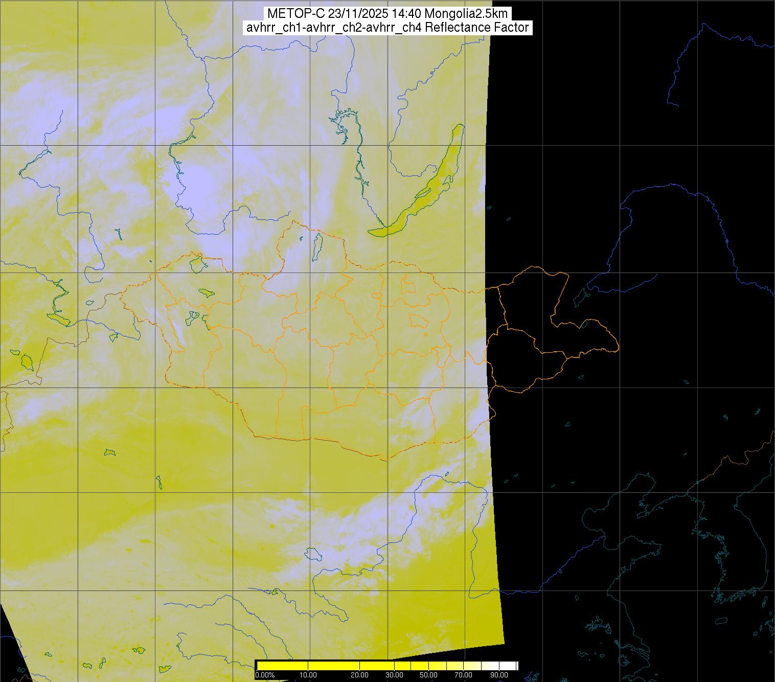Click the 70.00 tick label on the colorbar
This screenshot has width=775, height=682.
pyautogui.click(x=464, y=675)
